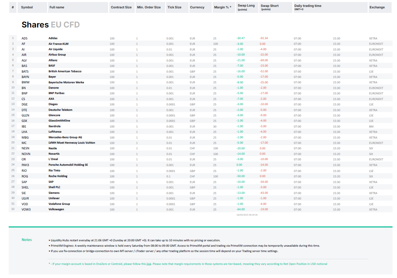Click the Full name column header
Image resolution: width=397 pixels, height=278 pixels.
click(x=78, y=7)
